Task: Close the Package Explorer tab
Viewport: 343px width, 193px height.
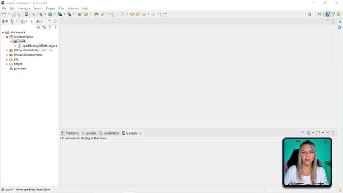Action: click(32, 21)
